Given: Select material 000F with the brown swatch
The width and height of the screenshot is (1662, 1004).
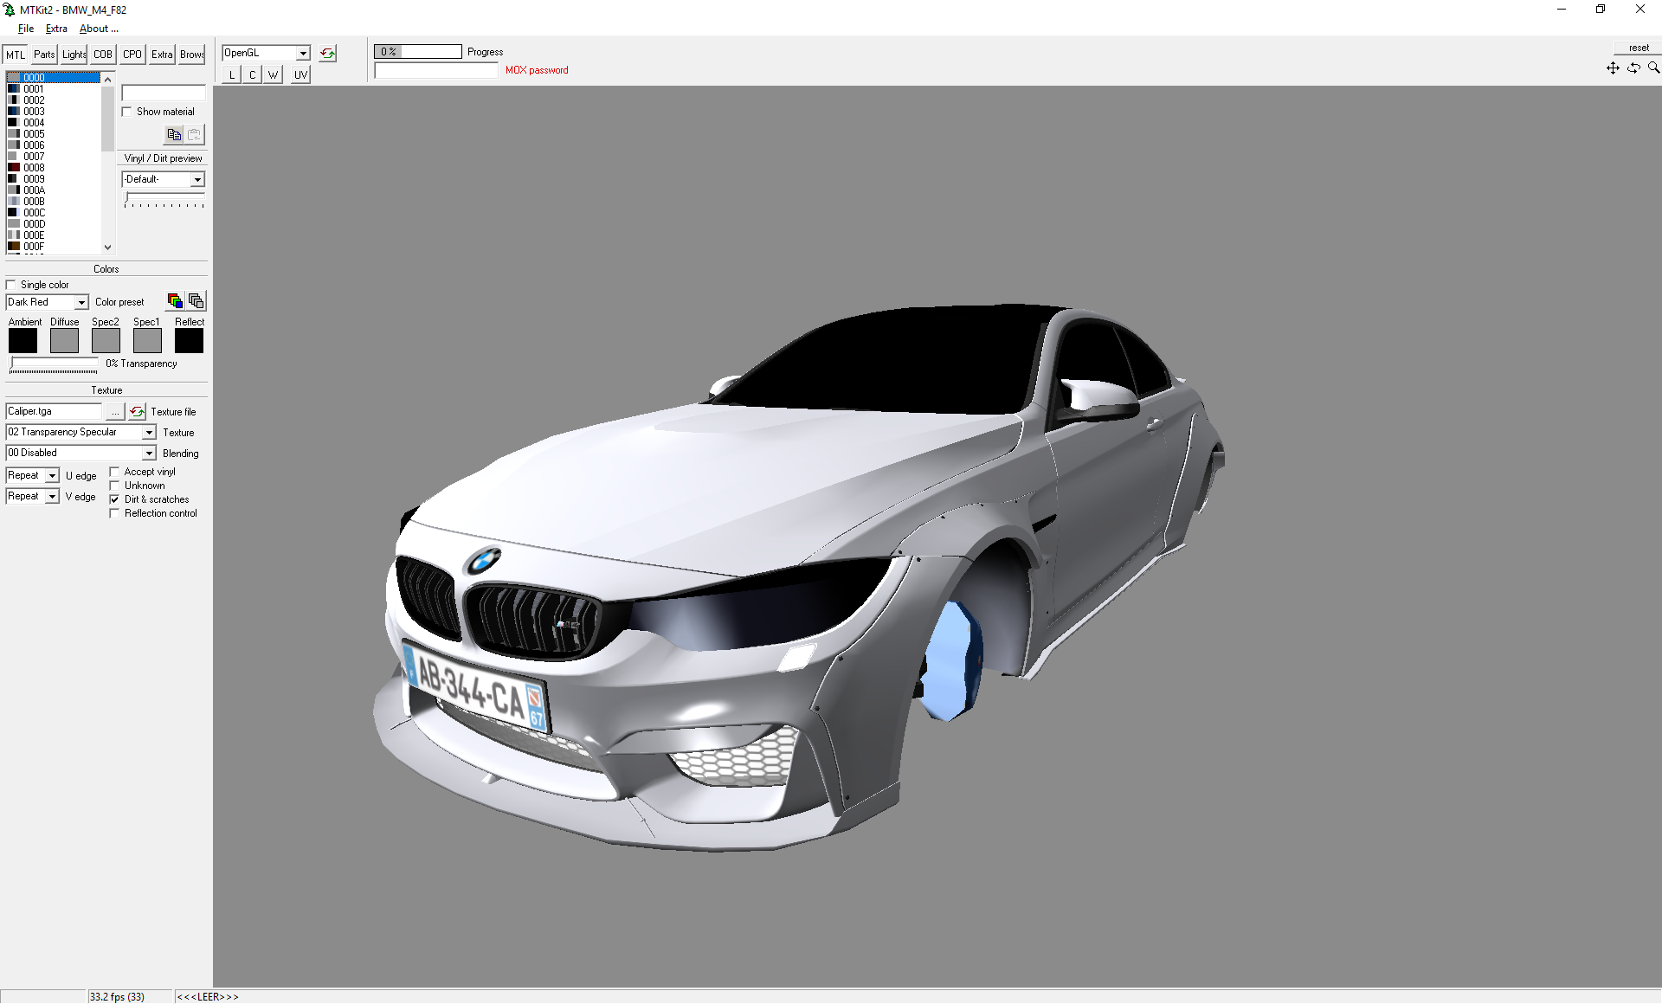Looking at the screenshot, I should pos(53,247).
